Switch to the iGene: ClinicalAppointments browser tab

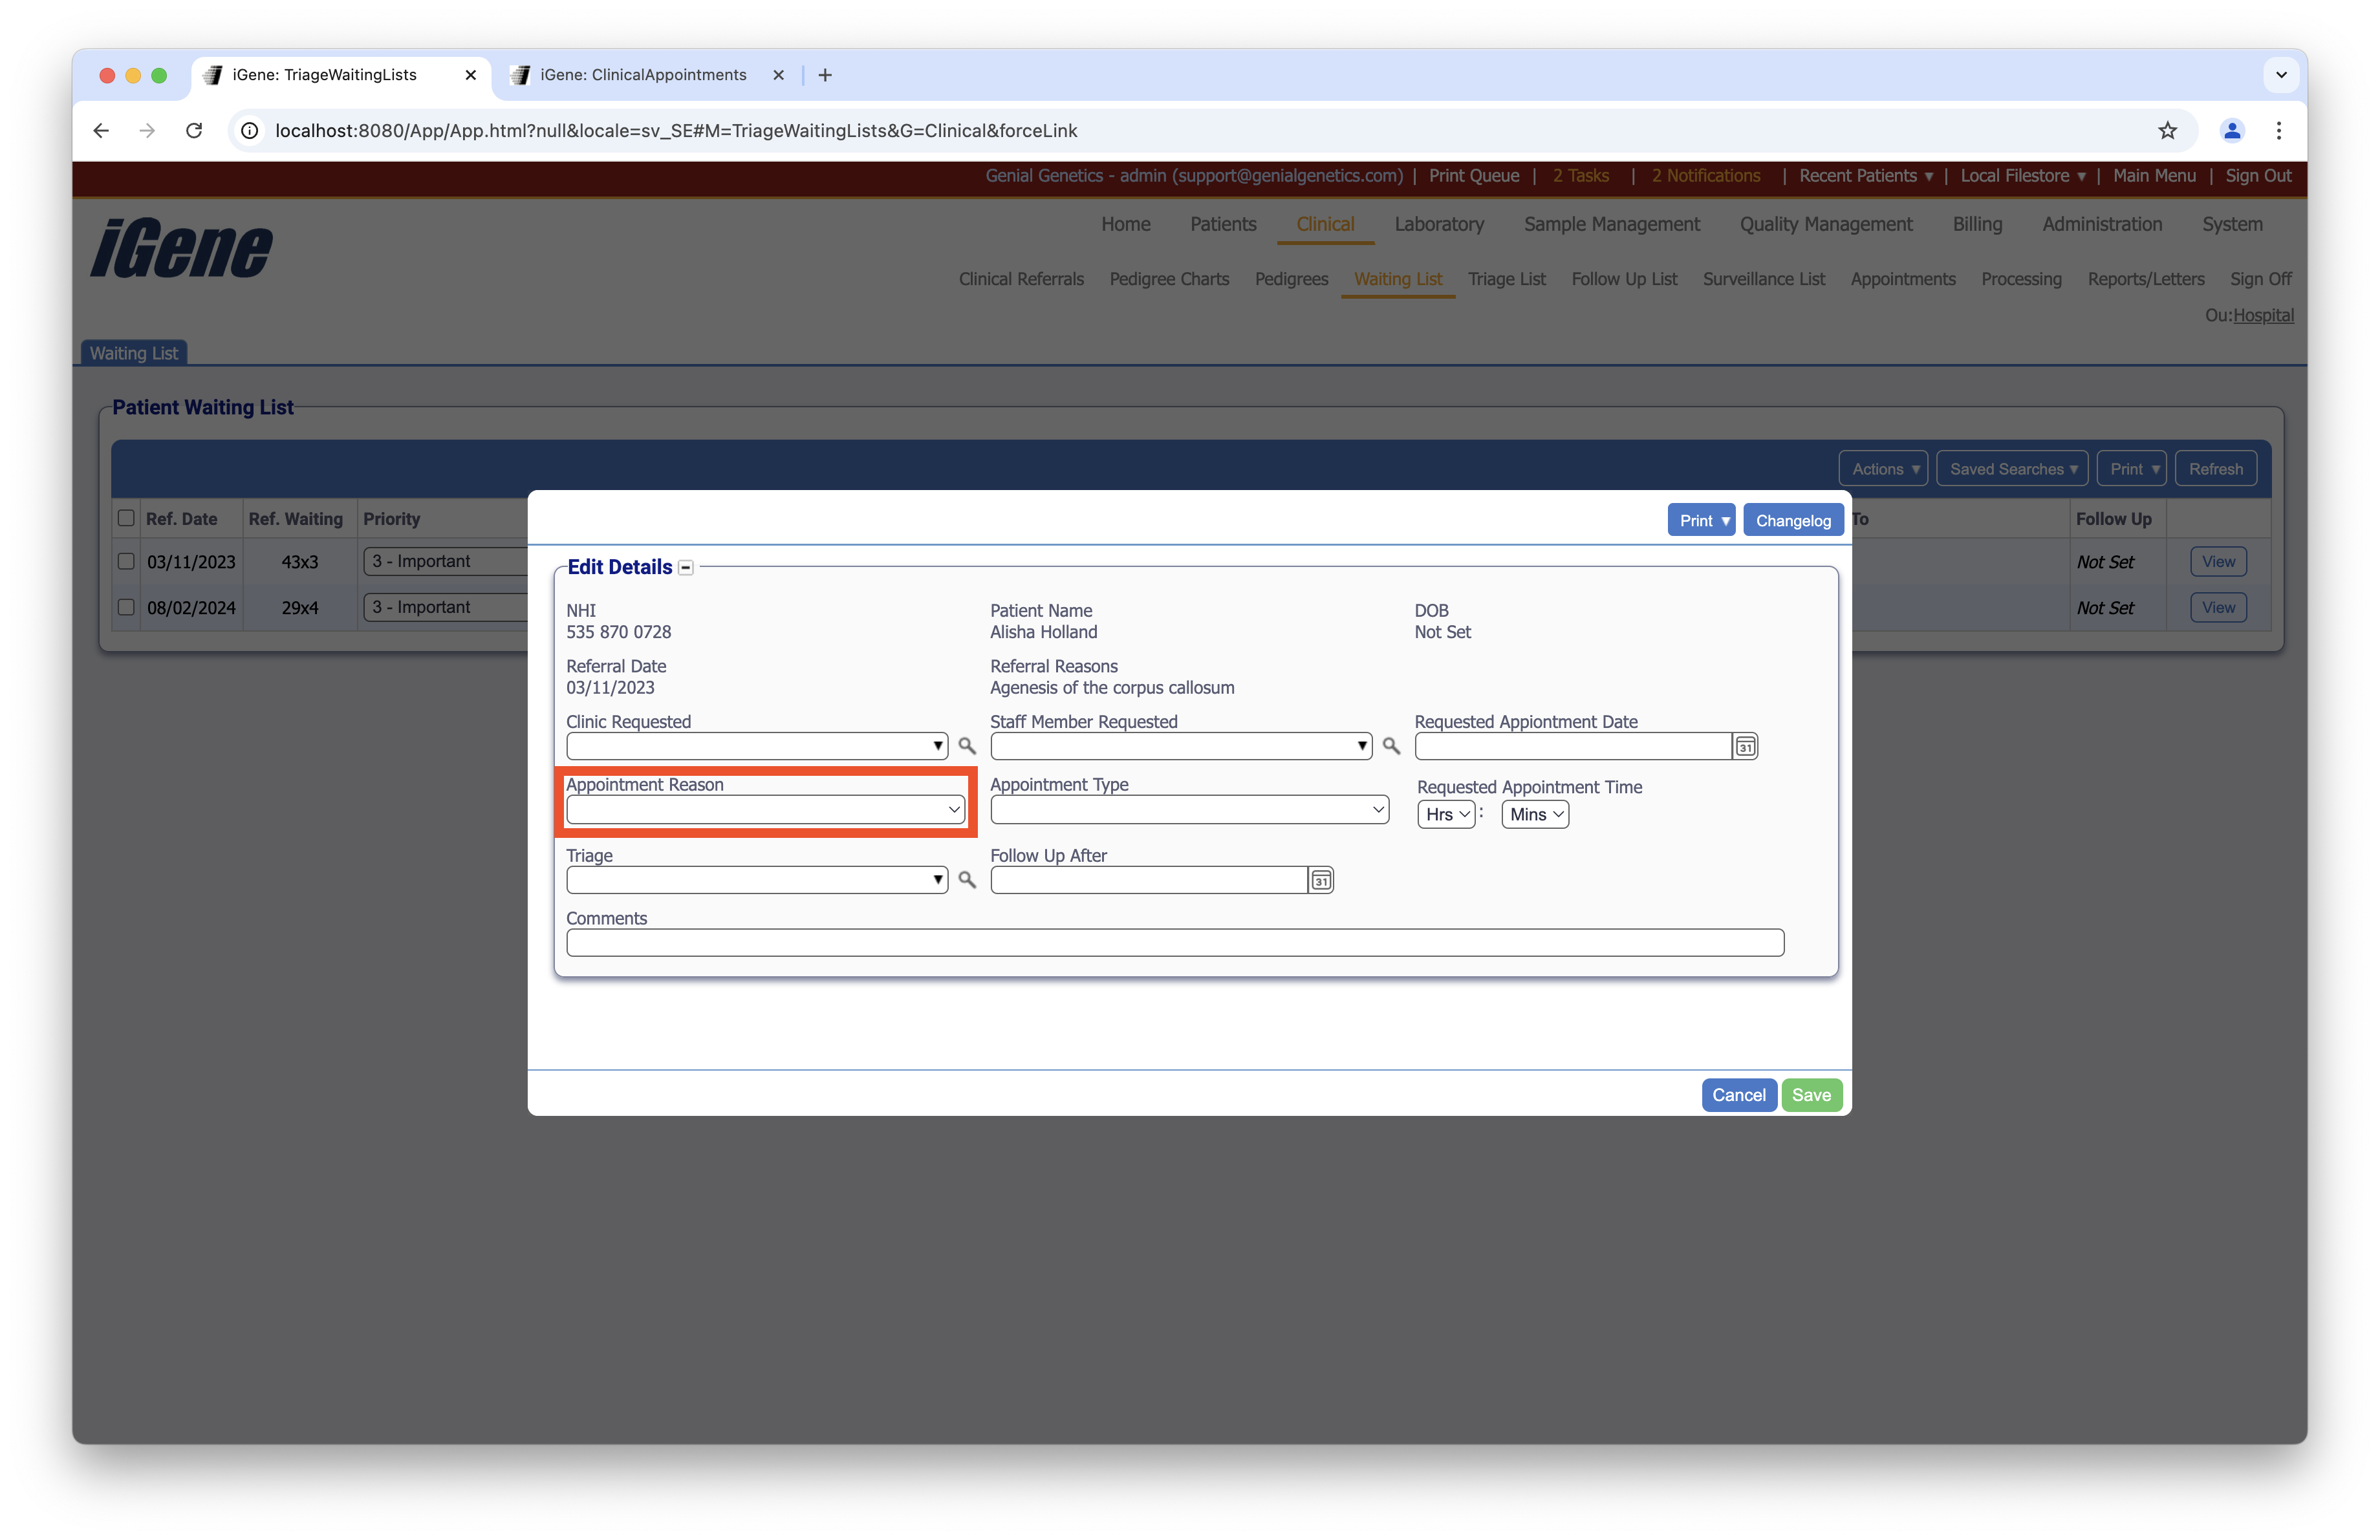[643, 75]
